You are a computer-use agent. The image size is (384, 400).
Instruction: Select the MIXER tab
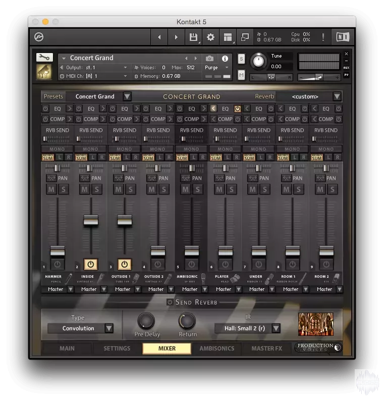(167, 348)
